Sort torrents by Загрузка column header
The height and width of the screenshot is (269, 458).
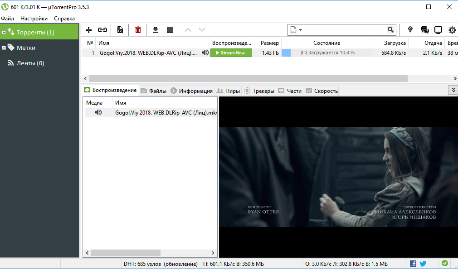pos(390,43)
